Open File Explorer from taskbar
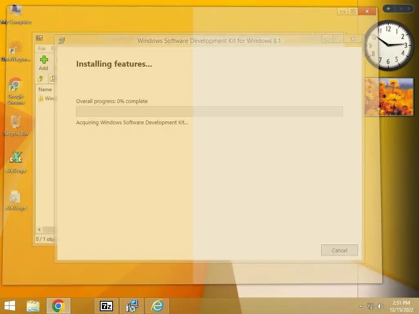The image size is (419, 314). 33,306
